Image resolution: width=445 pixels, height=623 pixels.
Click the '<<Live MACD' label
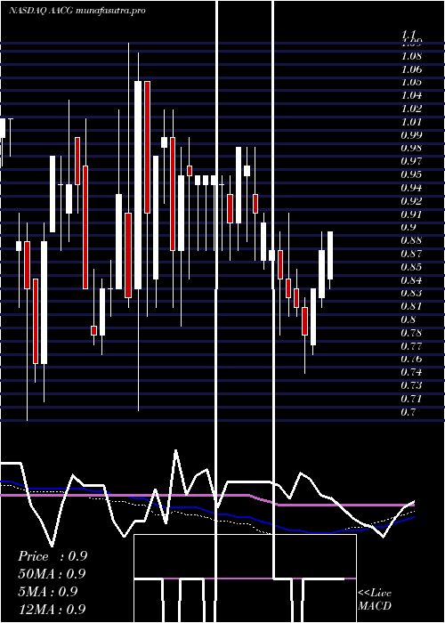(375, 600)
